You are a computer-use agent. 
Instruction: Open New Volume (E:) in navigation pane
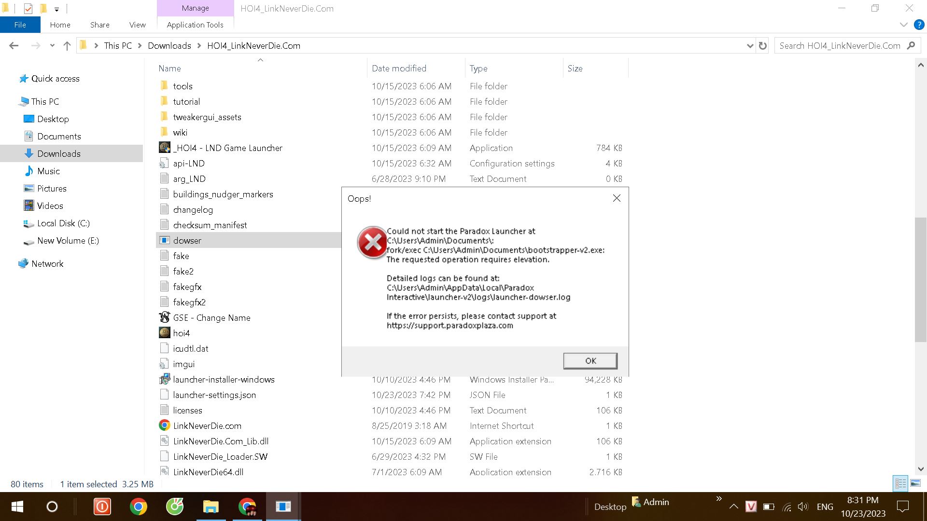68,241
